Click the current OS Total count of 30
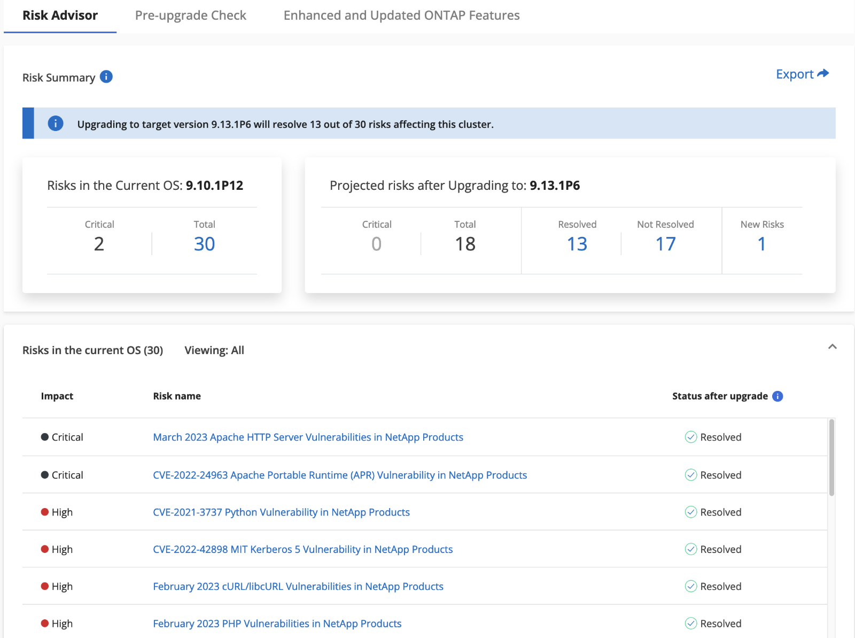Image resolution: width=855 pixels, height=638 pixels. [204, 244]
